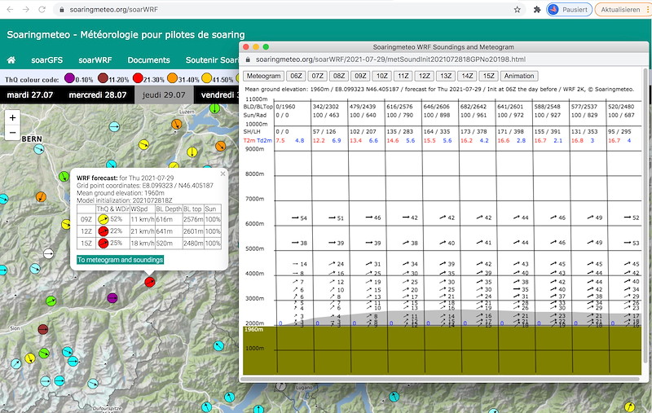Click the '2601m' BL top cell

(x=193, y=231)
